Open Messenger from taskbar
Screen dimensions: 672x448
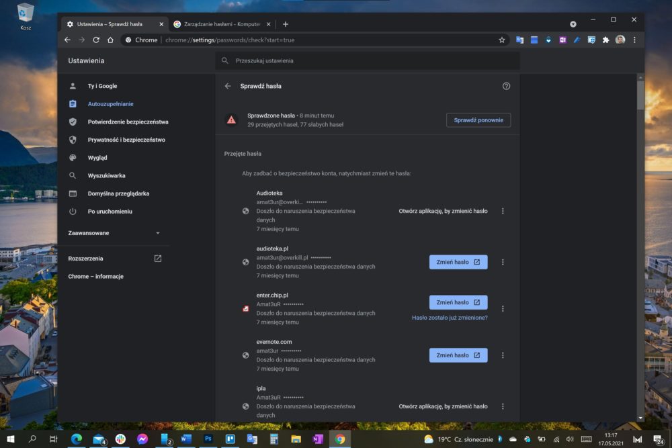142,439
